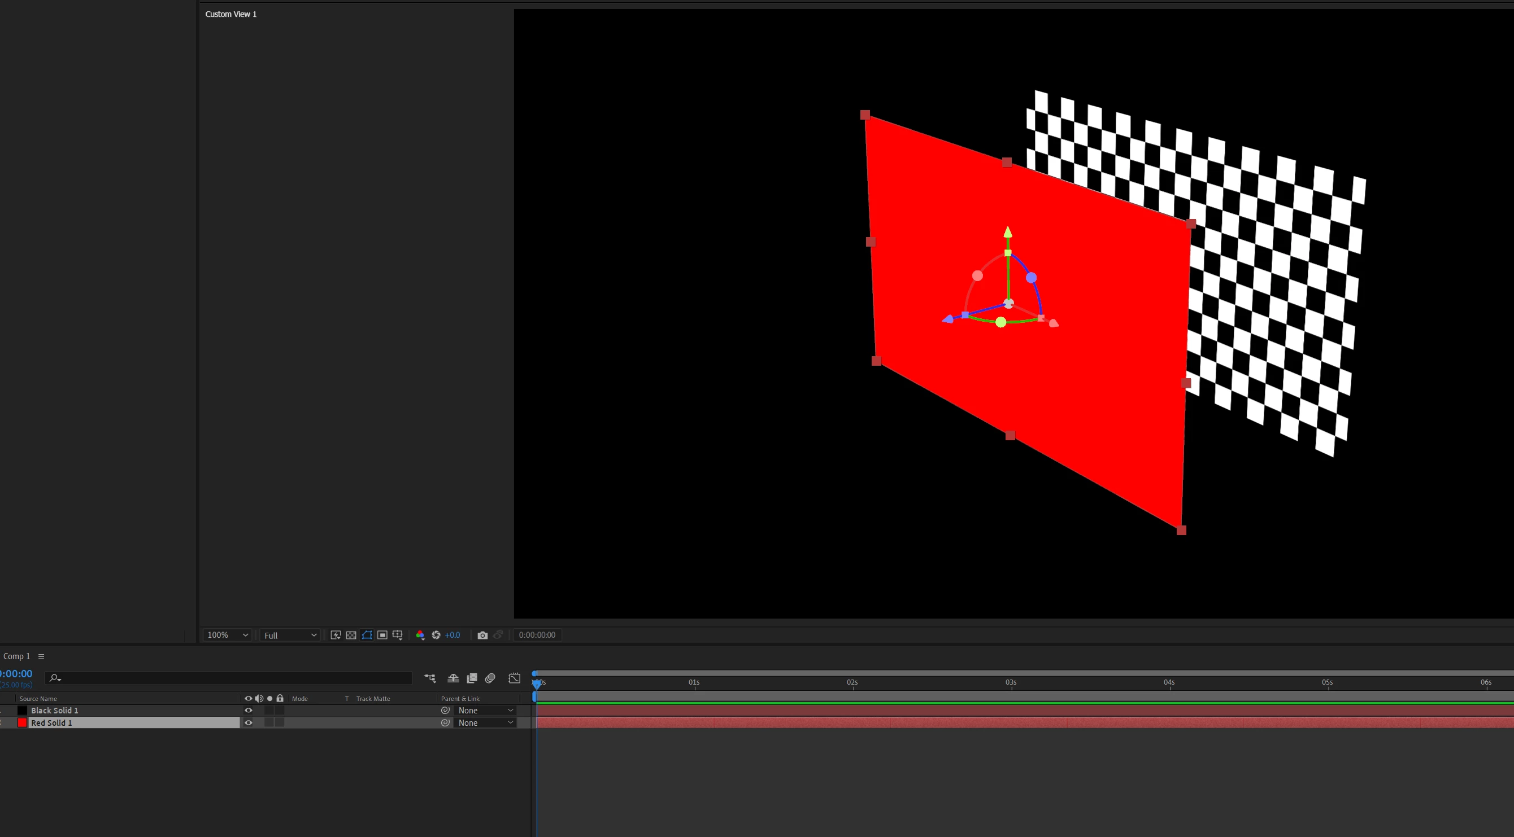This screenshot has width=1514, height=837.
Task: Click the viewer timecode 0:00:00:00 button
Action: (x=537, y=635)
